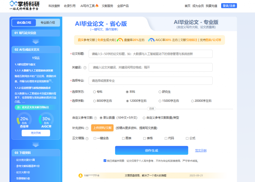Select 专科 education radio button

tap(94, 92)
